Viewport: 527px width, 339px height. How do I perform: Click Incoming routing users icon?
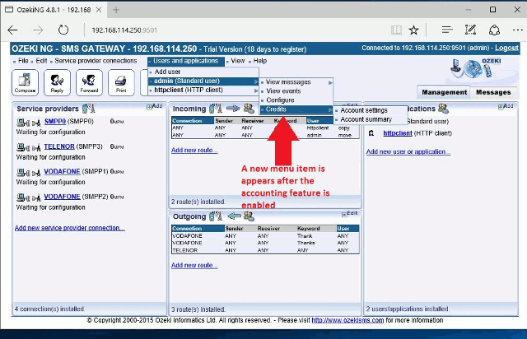coord(249,109)
